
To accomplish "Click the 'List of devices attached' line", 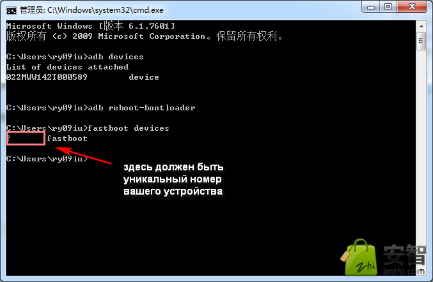I will tap(67, 67).
